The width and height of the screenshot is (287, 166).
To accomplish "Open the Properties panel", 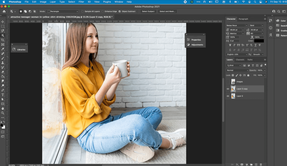I will (x=195, y=40).
